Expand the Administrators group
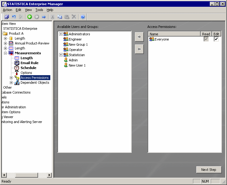 point(61,34)
